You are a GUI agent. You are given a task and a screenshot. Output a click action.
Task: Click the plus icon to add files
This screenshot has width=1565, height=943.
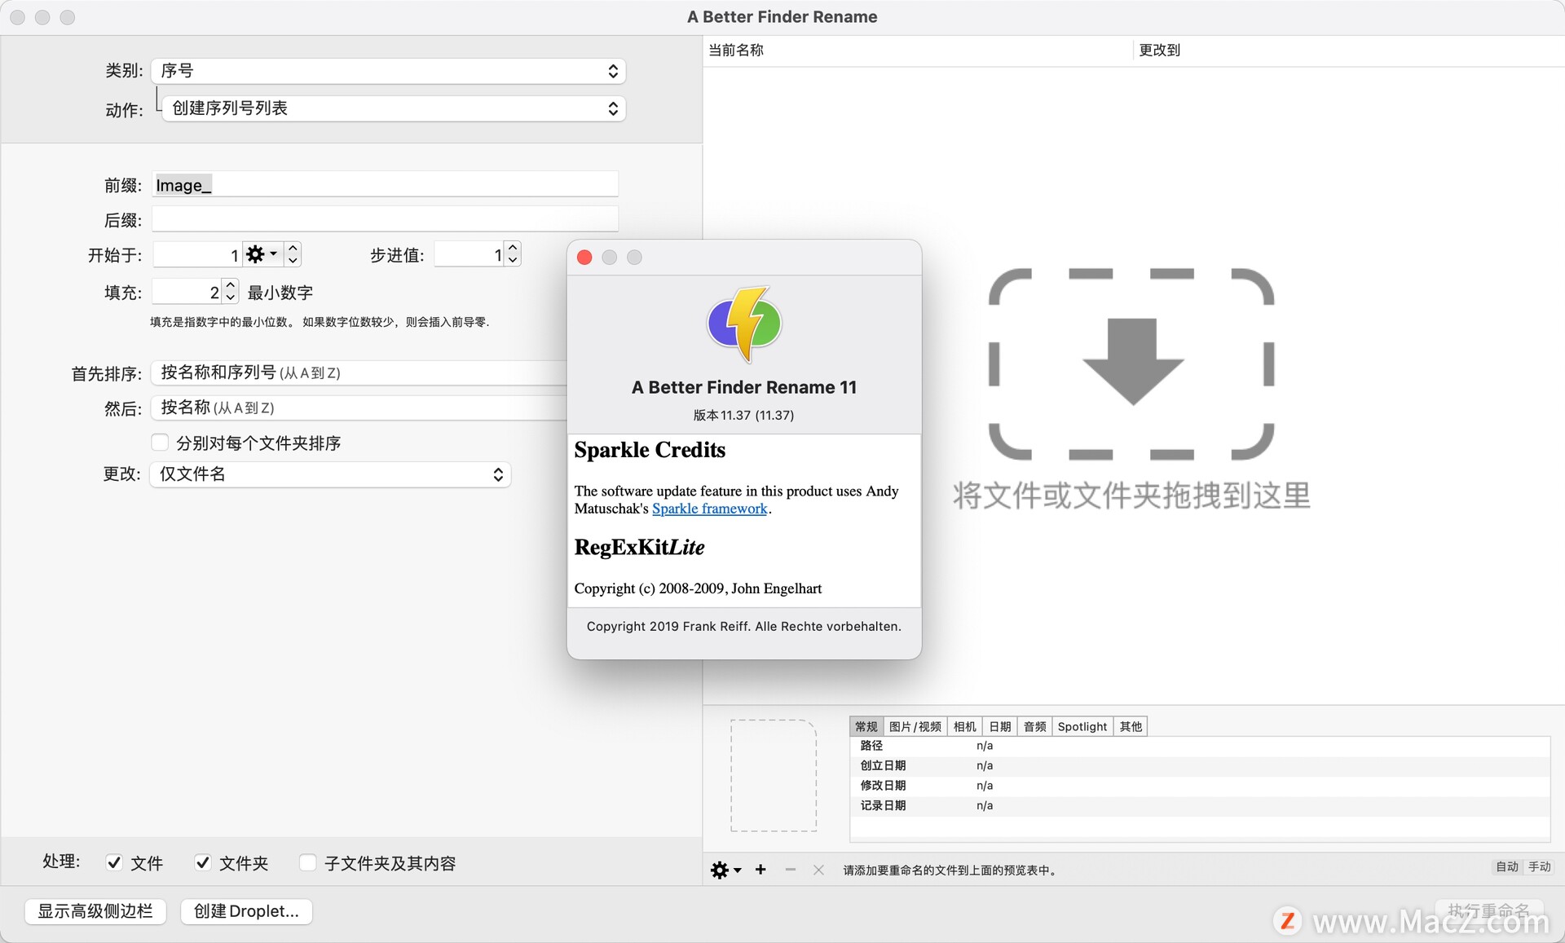(760, 870)
